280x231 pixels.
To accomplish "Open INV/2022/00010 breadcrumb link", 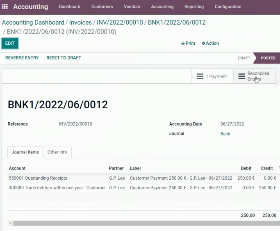I will point(120,23).
